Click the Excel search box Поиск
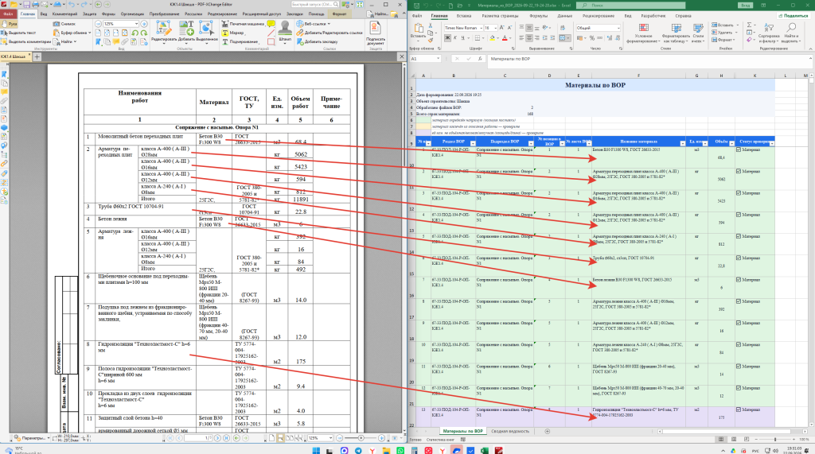 click(x=630, y=6)
